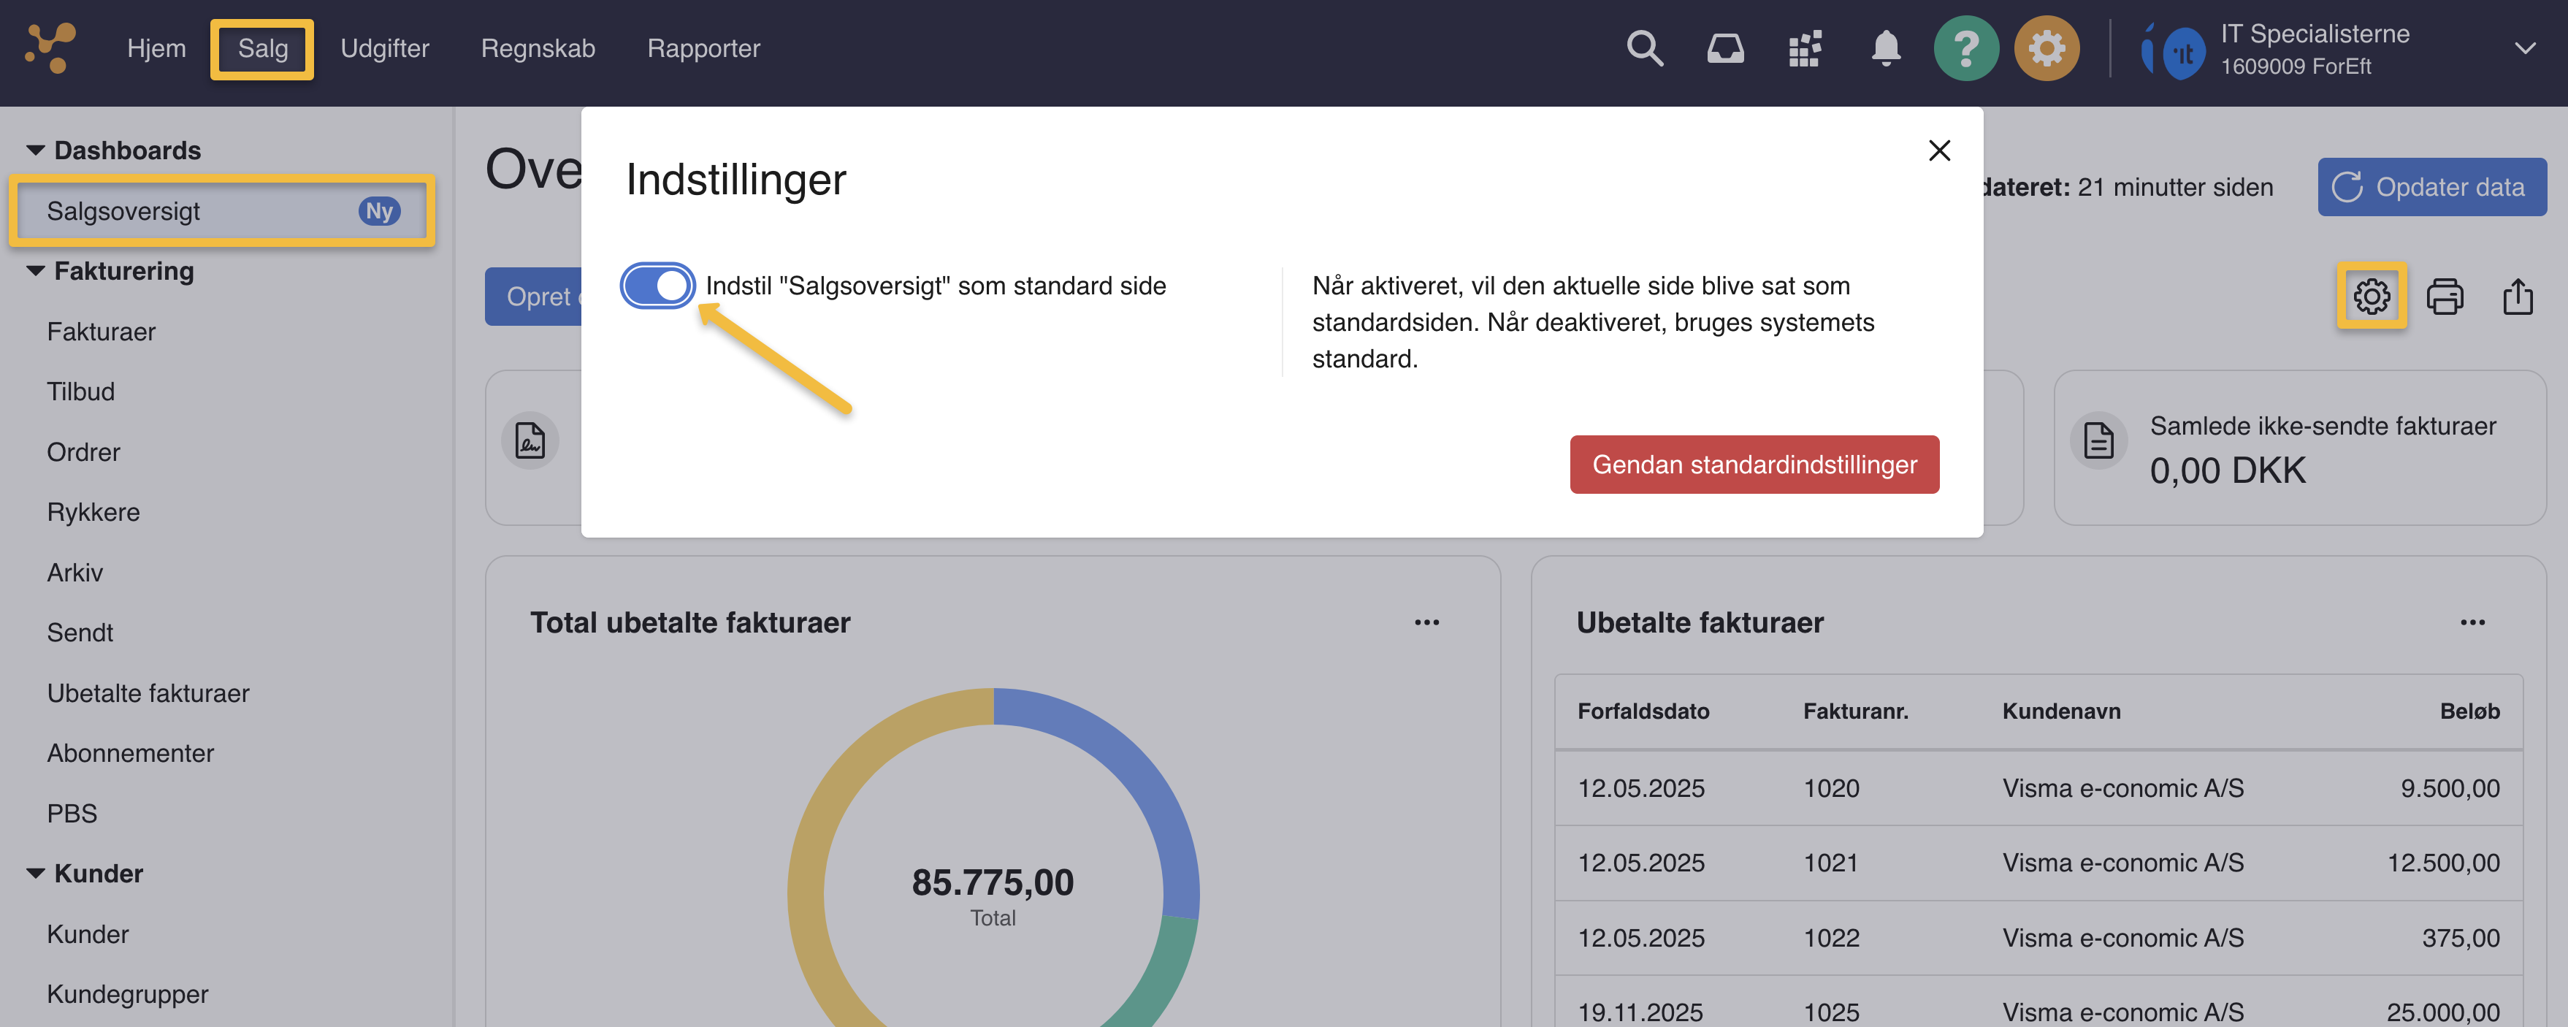
Task: Click the printer icon
Action: [x=2445, y=296]
